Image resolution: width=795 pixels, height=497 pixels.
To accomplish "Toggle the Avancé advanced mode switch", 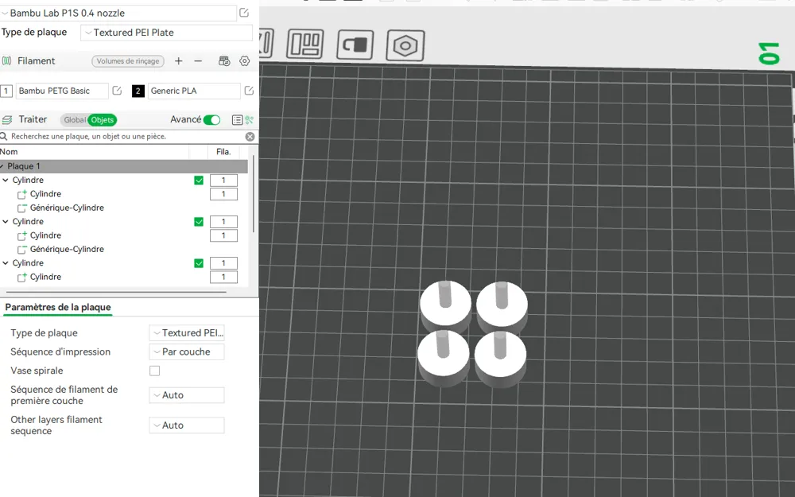I will tap(212, 120).
